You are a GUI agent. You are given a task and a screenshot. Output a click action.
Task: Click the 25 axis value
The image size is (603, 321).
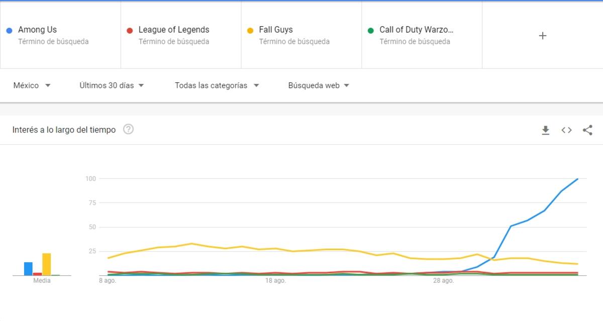tap(92, 251)
